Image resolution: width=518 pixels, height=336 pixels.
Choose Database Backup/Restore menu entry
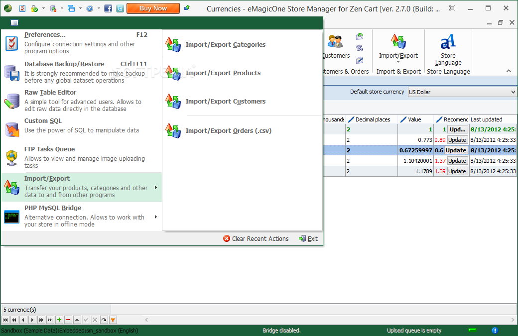(82, 72)
